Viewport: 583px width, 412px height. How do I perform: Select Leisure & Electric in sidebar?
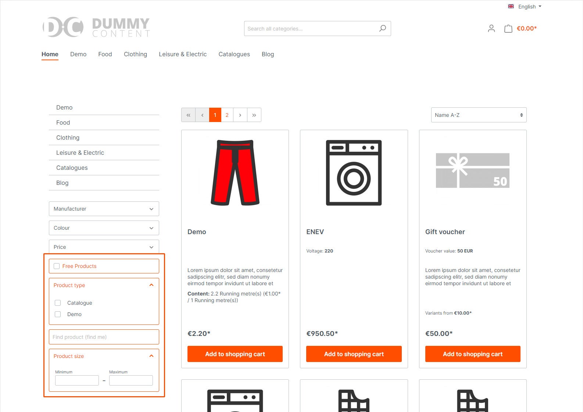(x=104, y=153)
